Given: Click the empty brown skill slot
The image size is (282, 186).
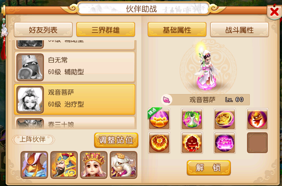Looking at the screenshot, I should (257, 143).
